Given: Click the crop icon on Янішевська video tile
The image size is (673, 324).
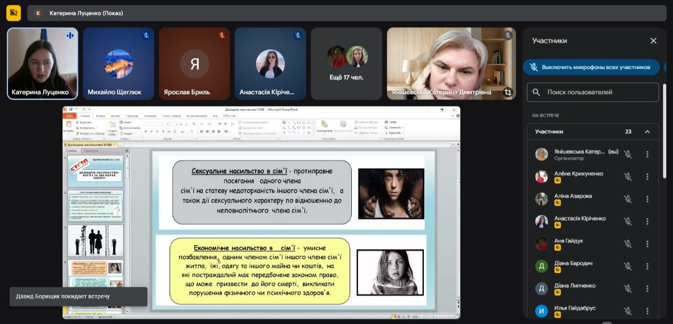Looking at the screenshot, I should tap(507, 92).
